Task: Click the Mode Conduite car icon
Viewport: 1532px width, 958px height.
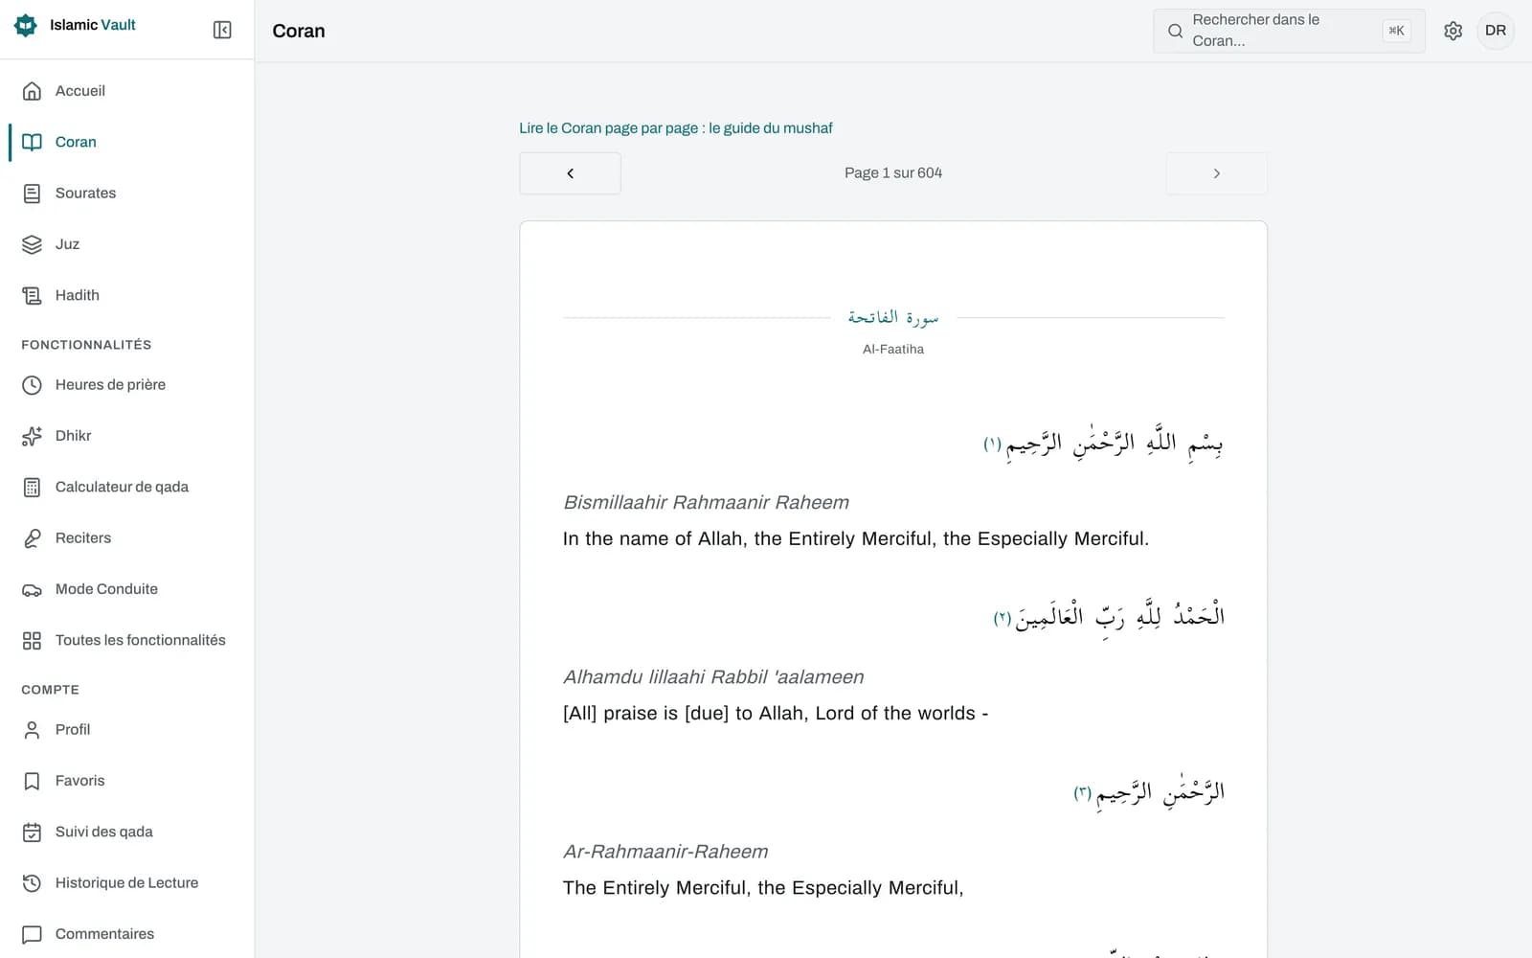Action: coord(32,589)
